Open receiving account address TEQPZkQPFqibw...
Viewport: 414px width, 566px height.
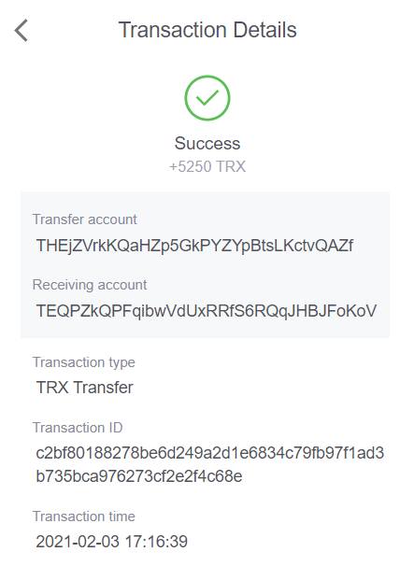click(207, 311)
